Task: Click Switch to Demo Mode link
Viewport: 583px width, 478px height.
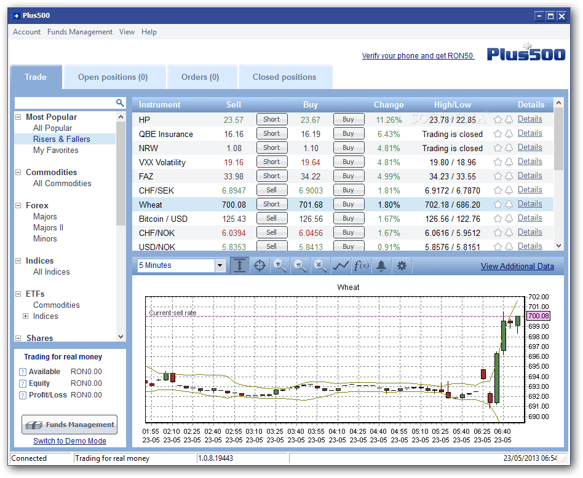Action: (x=69, y=441)
